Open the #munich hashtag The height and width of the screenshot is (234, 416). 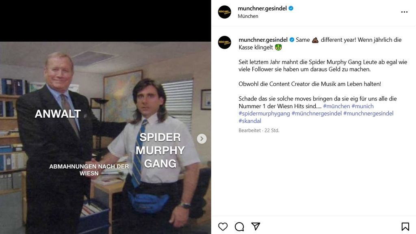tap(362, 106)
